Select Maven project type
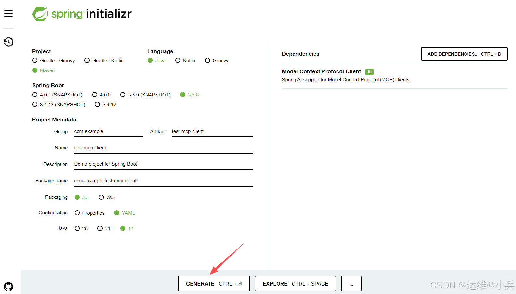Image resolution: width=516 pixels, height=294 pixels. pos(44,70)
